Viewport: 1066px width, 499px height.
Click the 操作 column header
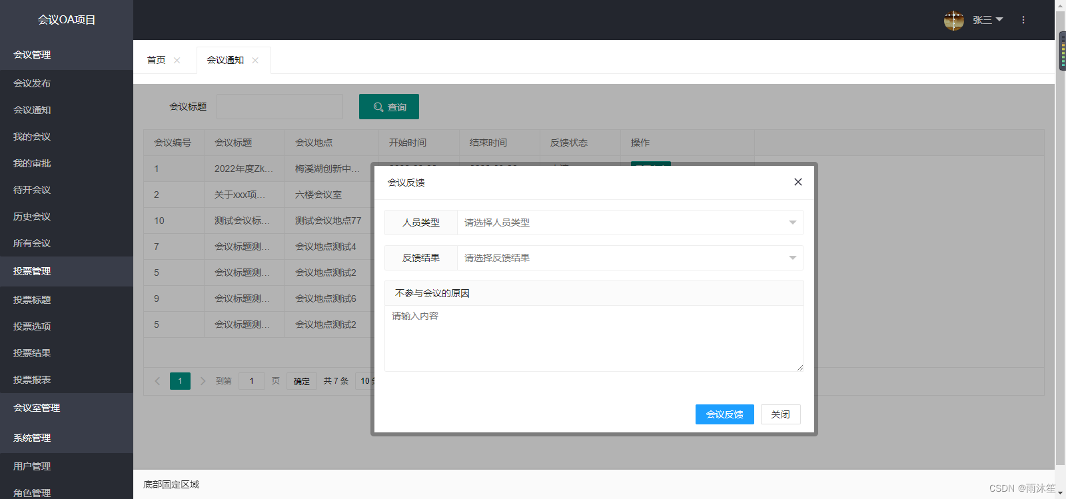[687, 143]
